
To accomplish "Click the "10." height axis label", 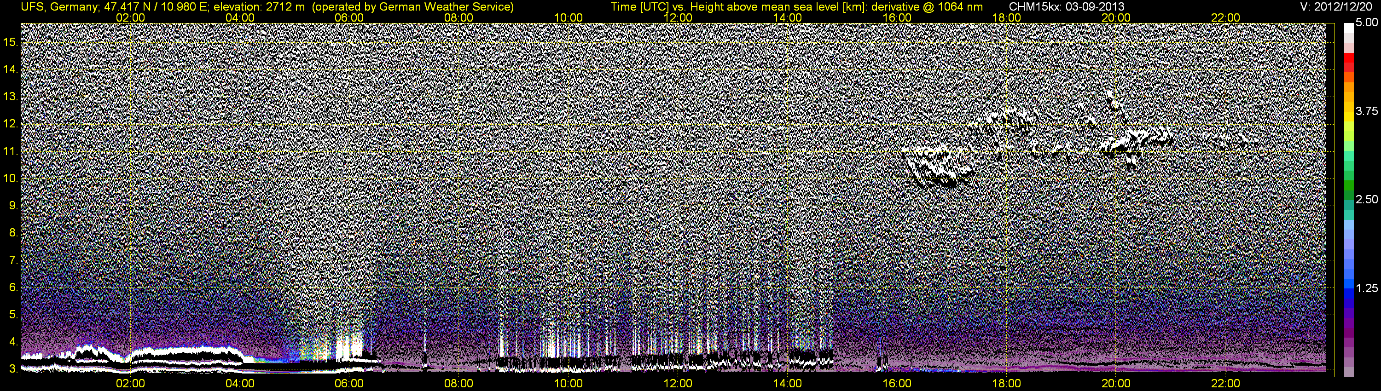I will pos(11,178).
